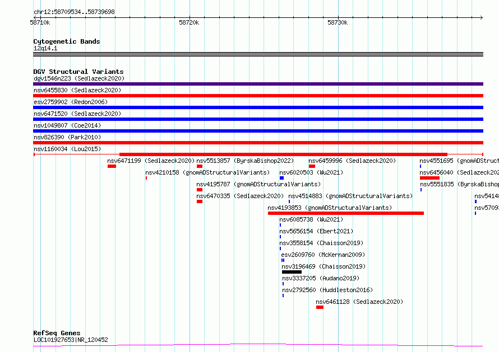This screenshot has height=352, width=499.
Task: Click the dgv1546n223 (Sedlazeck2020) variant label
Action: [x=79, y=78]
